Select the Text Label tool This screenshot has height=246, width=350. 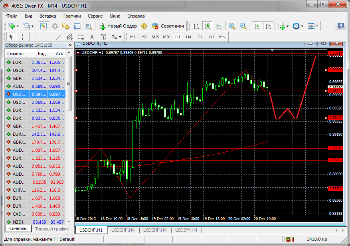point(103,37)
